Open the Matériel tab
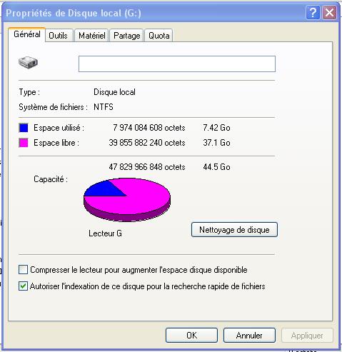342x352 pixels. (91, 36)
